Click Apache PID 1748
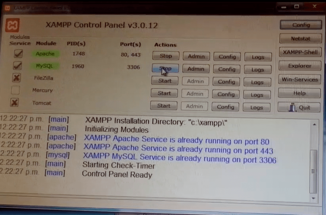The image size is (326, 215). pos(78,54)
